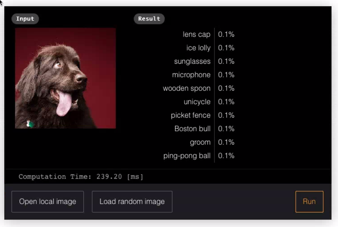Click the percentage next to ping-pong ball
The height and width of the screenshot is (227, 338).
pyautogui.click(x=226, y=156)
